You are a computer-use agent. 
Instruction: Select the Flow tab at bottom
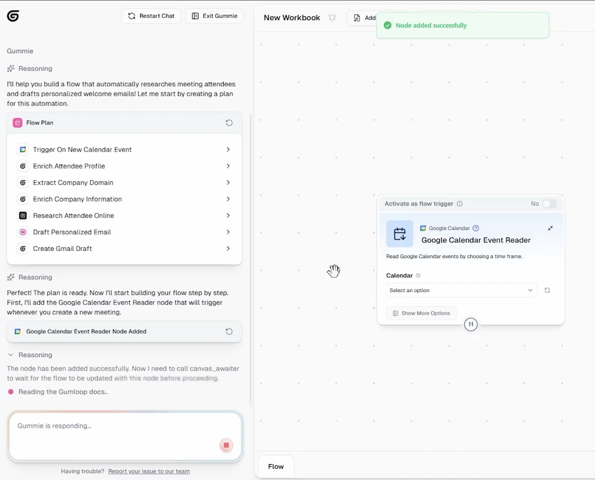click(276, 466)
